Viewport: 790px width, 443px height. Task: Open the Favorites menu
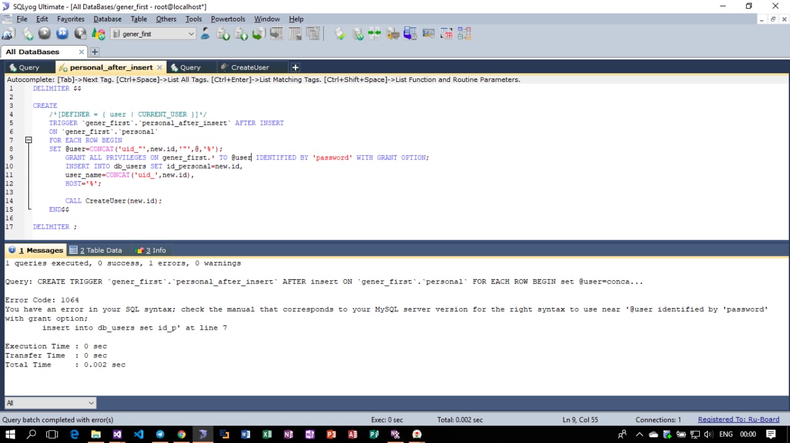[71, 19]
